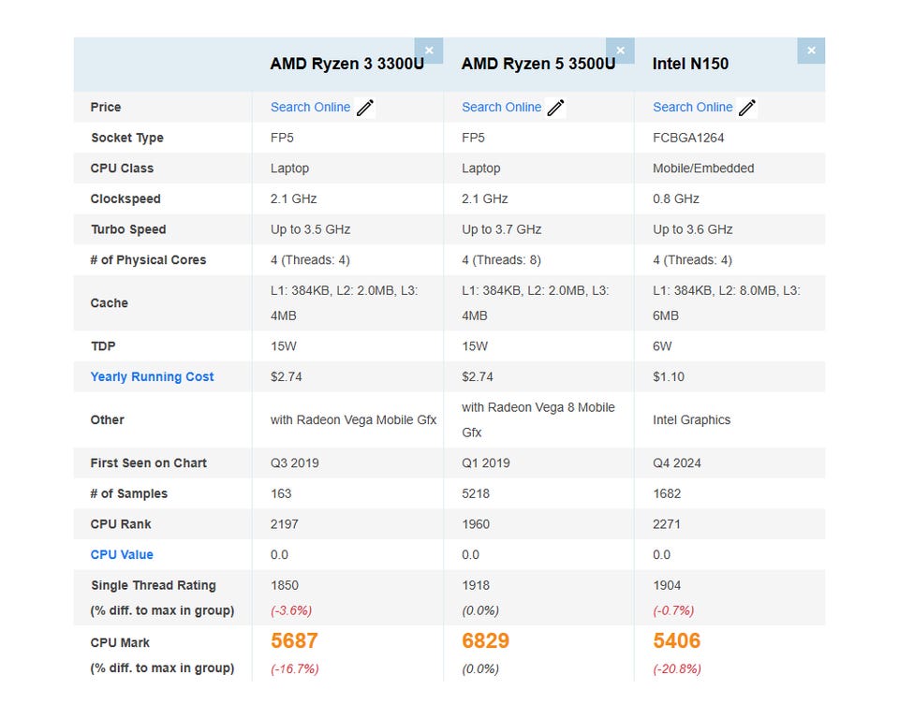Click the with Radeon Vega Mobile Gfx text

click(353, 419)
